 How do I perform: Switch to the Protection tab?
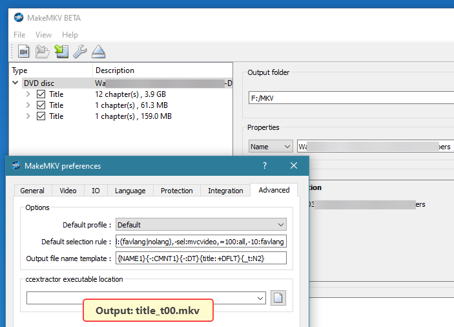point(176,191)
